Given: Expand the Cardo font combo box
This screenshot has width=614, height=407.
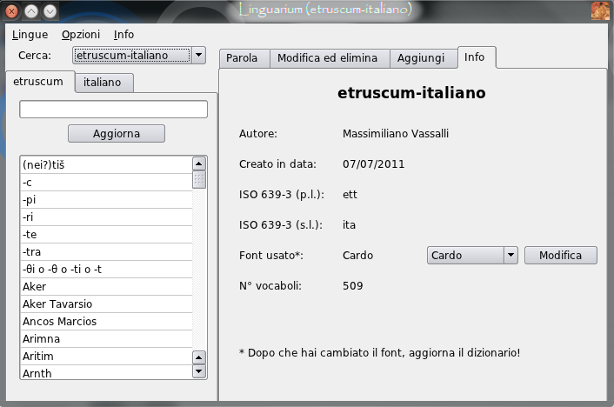Looking at the screenshot, I should click(511, 255).
